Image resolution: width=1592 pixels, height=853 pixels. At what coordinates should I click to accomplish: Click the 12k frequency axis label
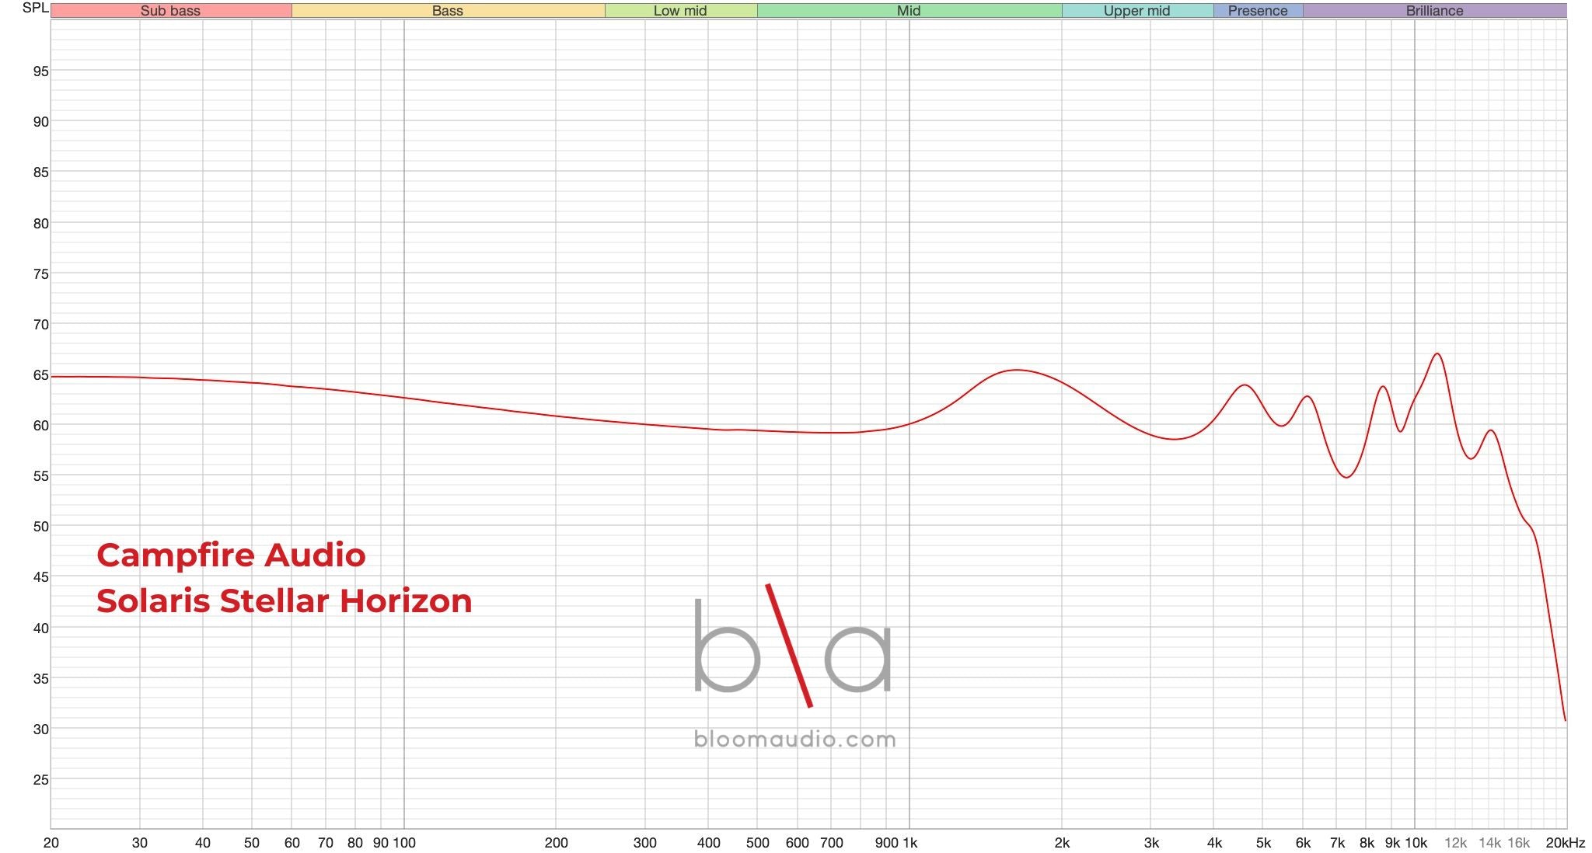pyautogui.click(x=1455, y=843)
